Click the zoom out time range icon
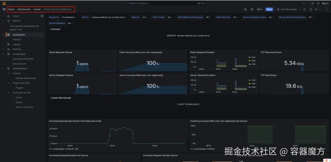 coord(304,9)
